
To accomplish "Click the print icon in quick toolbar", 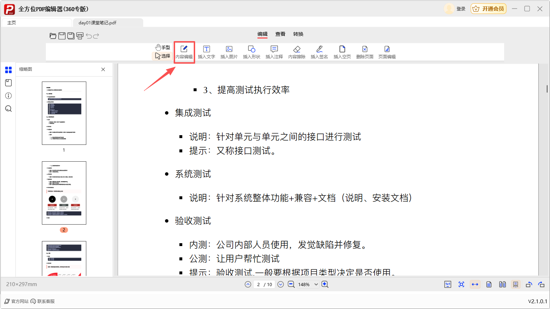I will tap(79, 36).
